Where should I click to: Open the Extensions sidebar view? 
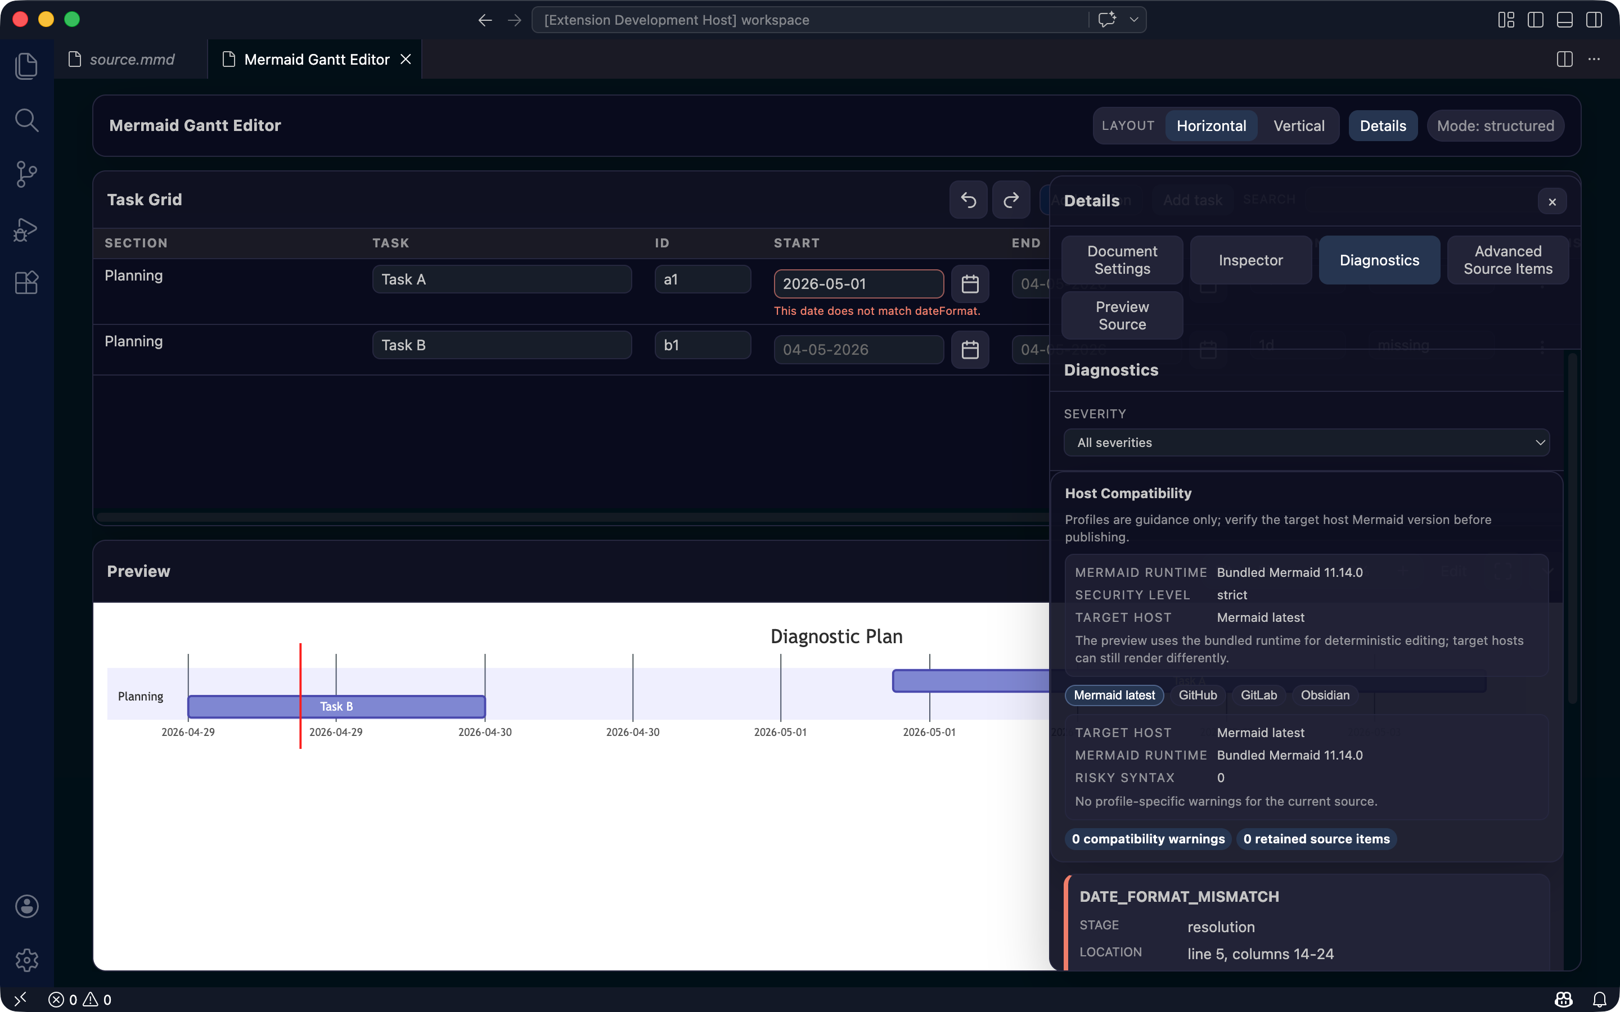click(26, 282)
